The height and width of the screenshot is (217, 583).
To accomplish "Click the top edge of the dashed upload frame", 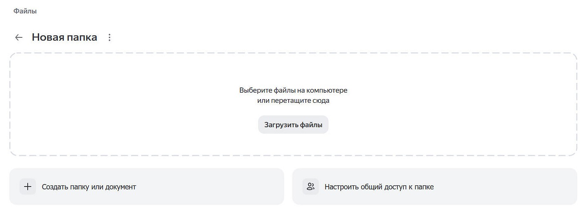I will coord(293,53).
